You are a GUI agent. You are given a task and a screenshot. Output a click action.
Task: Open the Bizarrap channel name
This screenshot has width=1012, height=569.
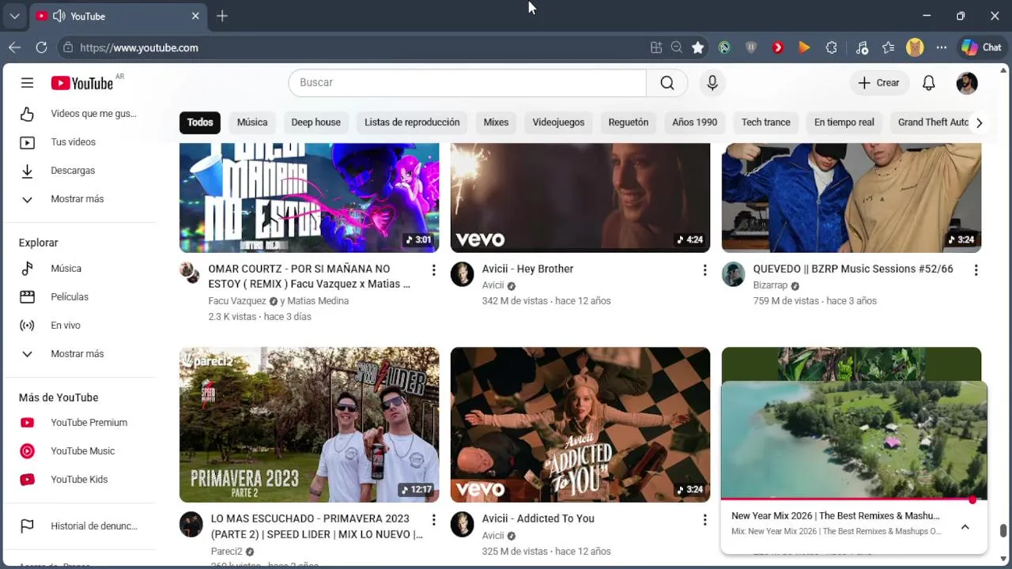(x=770, y=285)
